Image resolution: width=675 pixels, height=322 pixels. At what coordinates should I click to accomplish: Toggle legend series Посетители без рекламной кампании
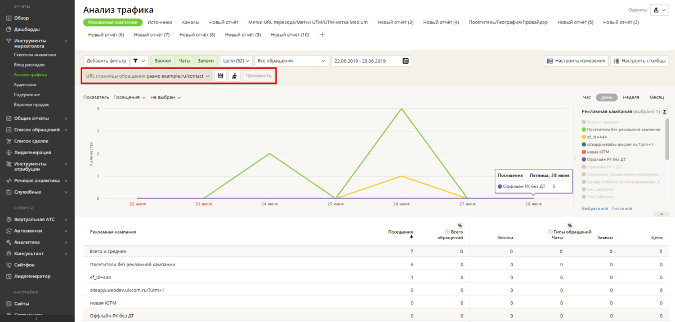(620, 129)
